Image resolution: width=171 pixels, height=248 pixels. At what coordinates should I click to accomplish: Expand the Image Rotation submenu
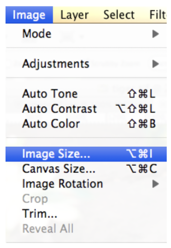(86, 184)
